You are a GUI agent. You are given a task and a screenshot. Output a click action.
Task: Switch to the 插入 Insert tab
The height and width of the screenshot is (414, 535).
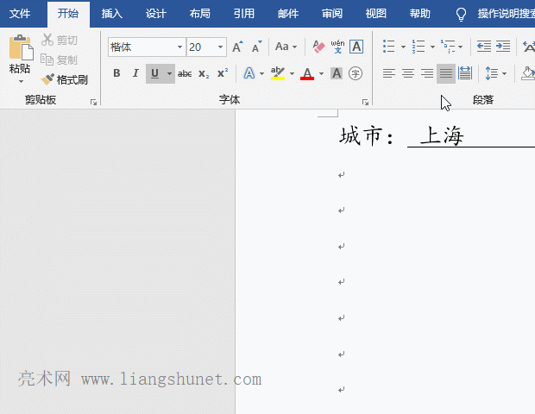tap(112, 14)
